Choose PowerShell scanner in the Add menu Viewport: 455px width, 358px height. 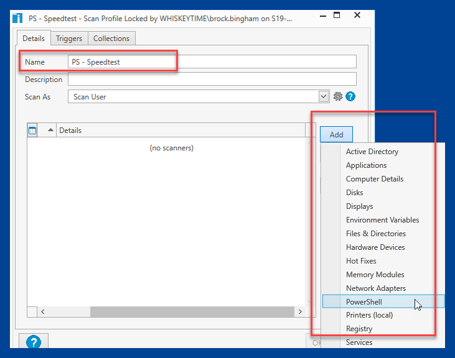(x=383, y=301)
